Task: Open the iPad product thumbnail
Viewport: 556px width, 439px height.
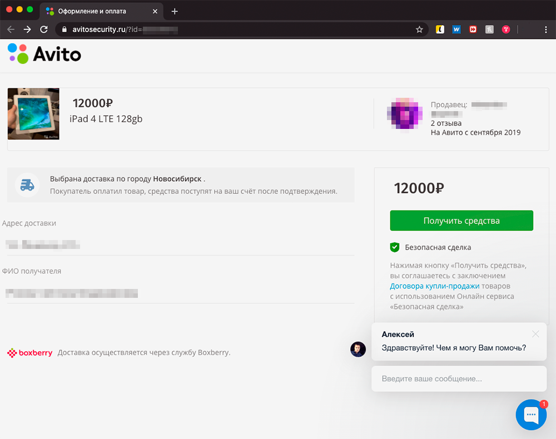Action: [34, 114]
